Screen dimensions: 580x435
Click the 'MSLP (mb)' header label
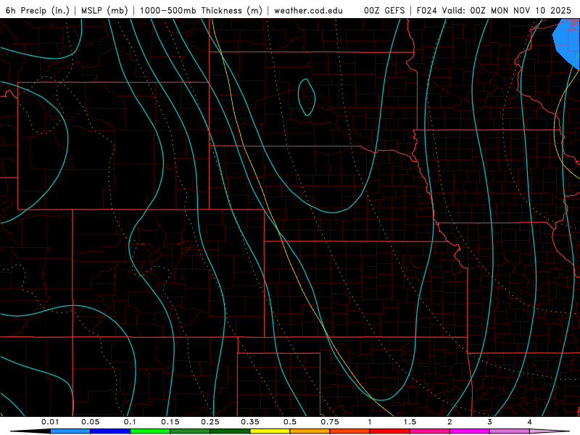click(x=104, y=10)
